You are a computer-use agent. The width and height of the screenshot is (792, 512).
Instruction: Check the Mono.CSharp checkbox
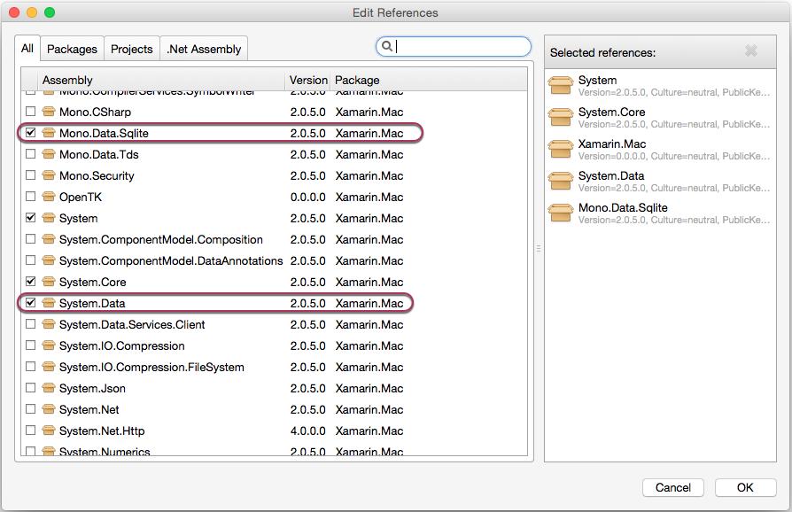31,111
